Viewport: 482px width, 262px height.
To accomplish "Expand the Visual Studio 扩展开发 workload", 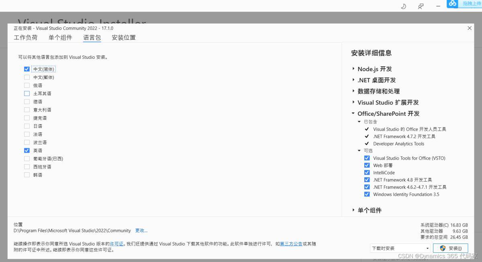I will pos(353,102).
